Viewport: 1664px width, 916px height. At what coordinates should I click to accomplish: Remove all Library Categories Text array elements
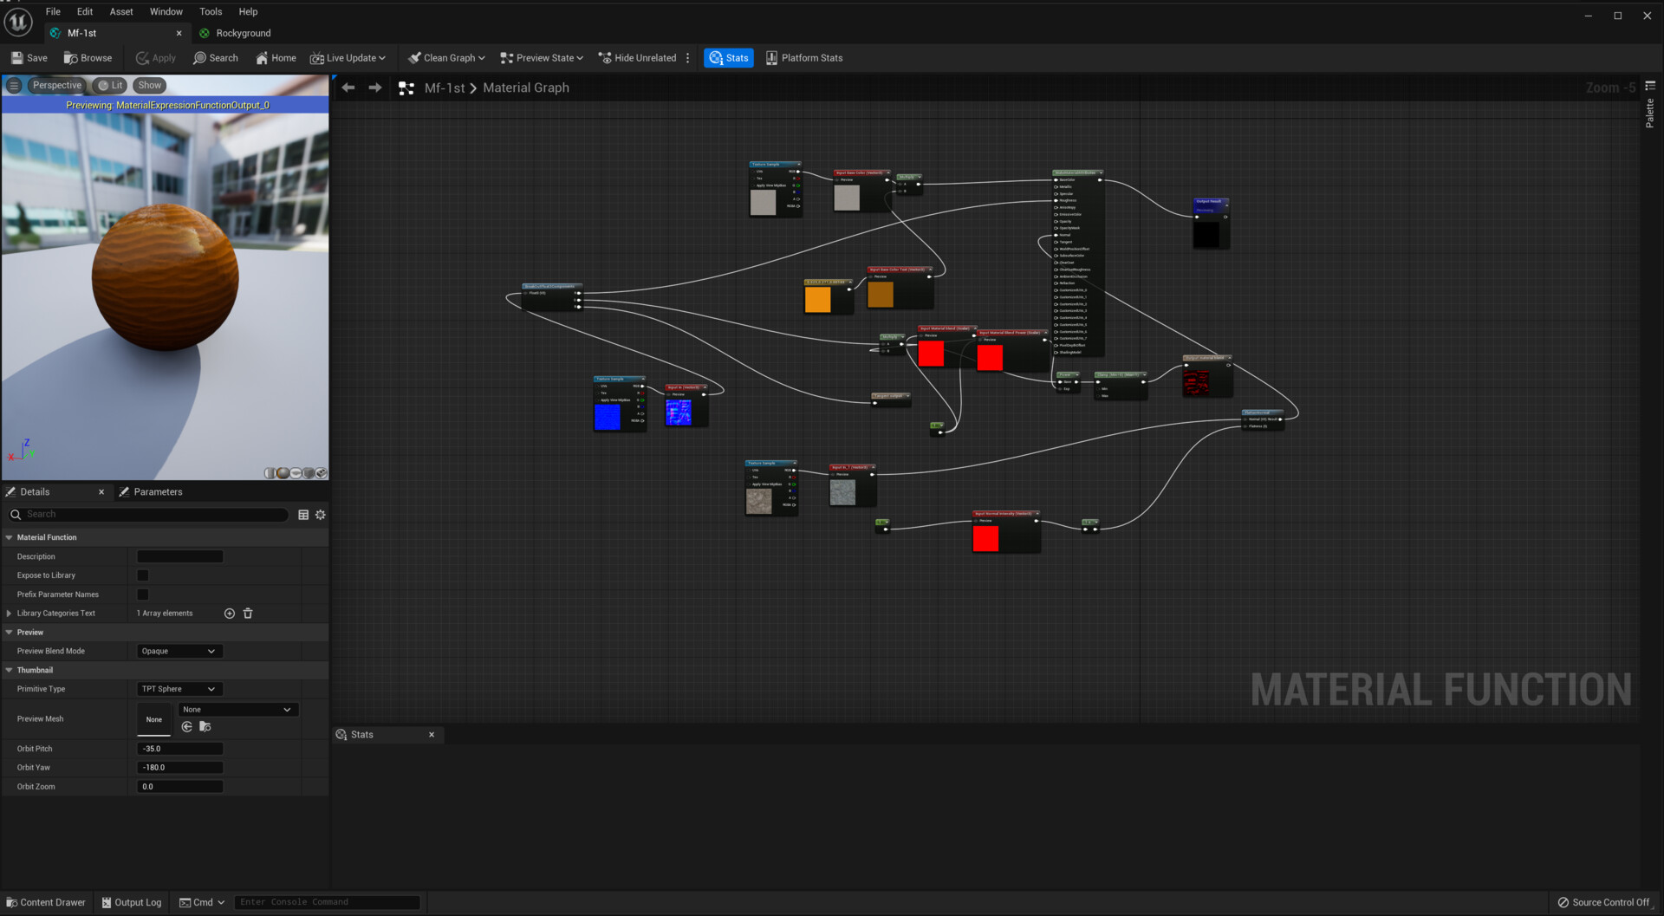(x=248, y=614)
